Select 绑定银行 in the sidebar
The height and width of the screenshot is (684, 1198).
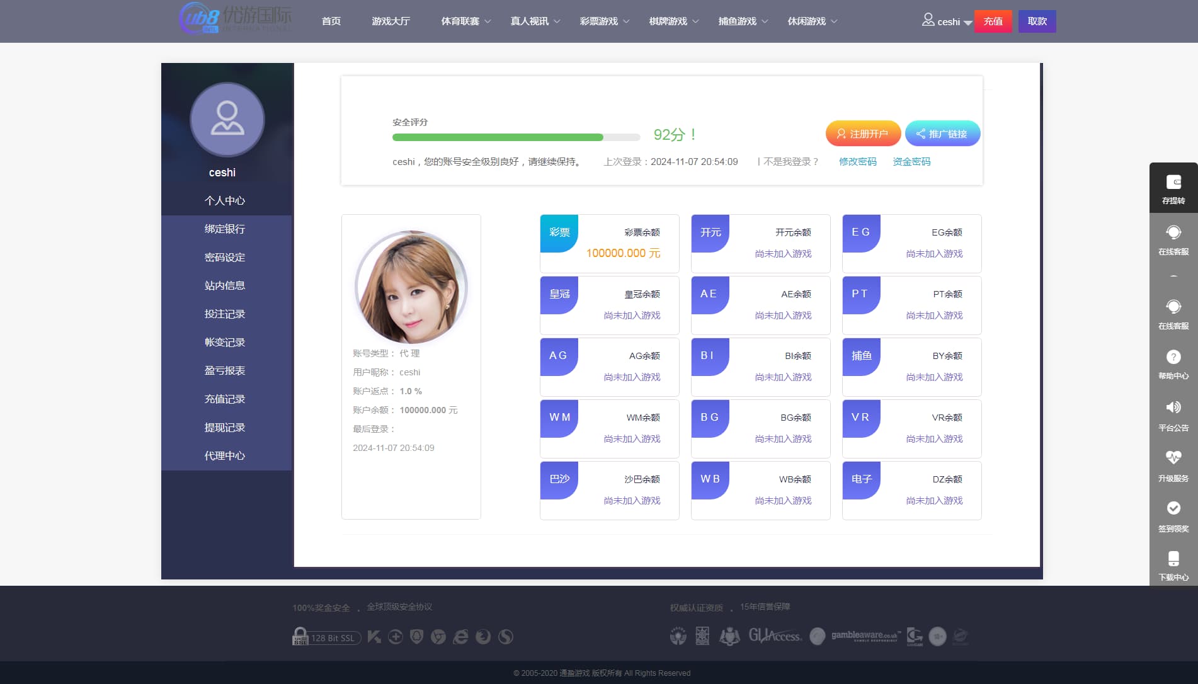click(x=225, y=229)
